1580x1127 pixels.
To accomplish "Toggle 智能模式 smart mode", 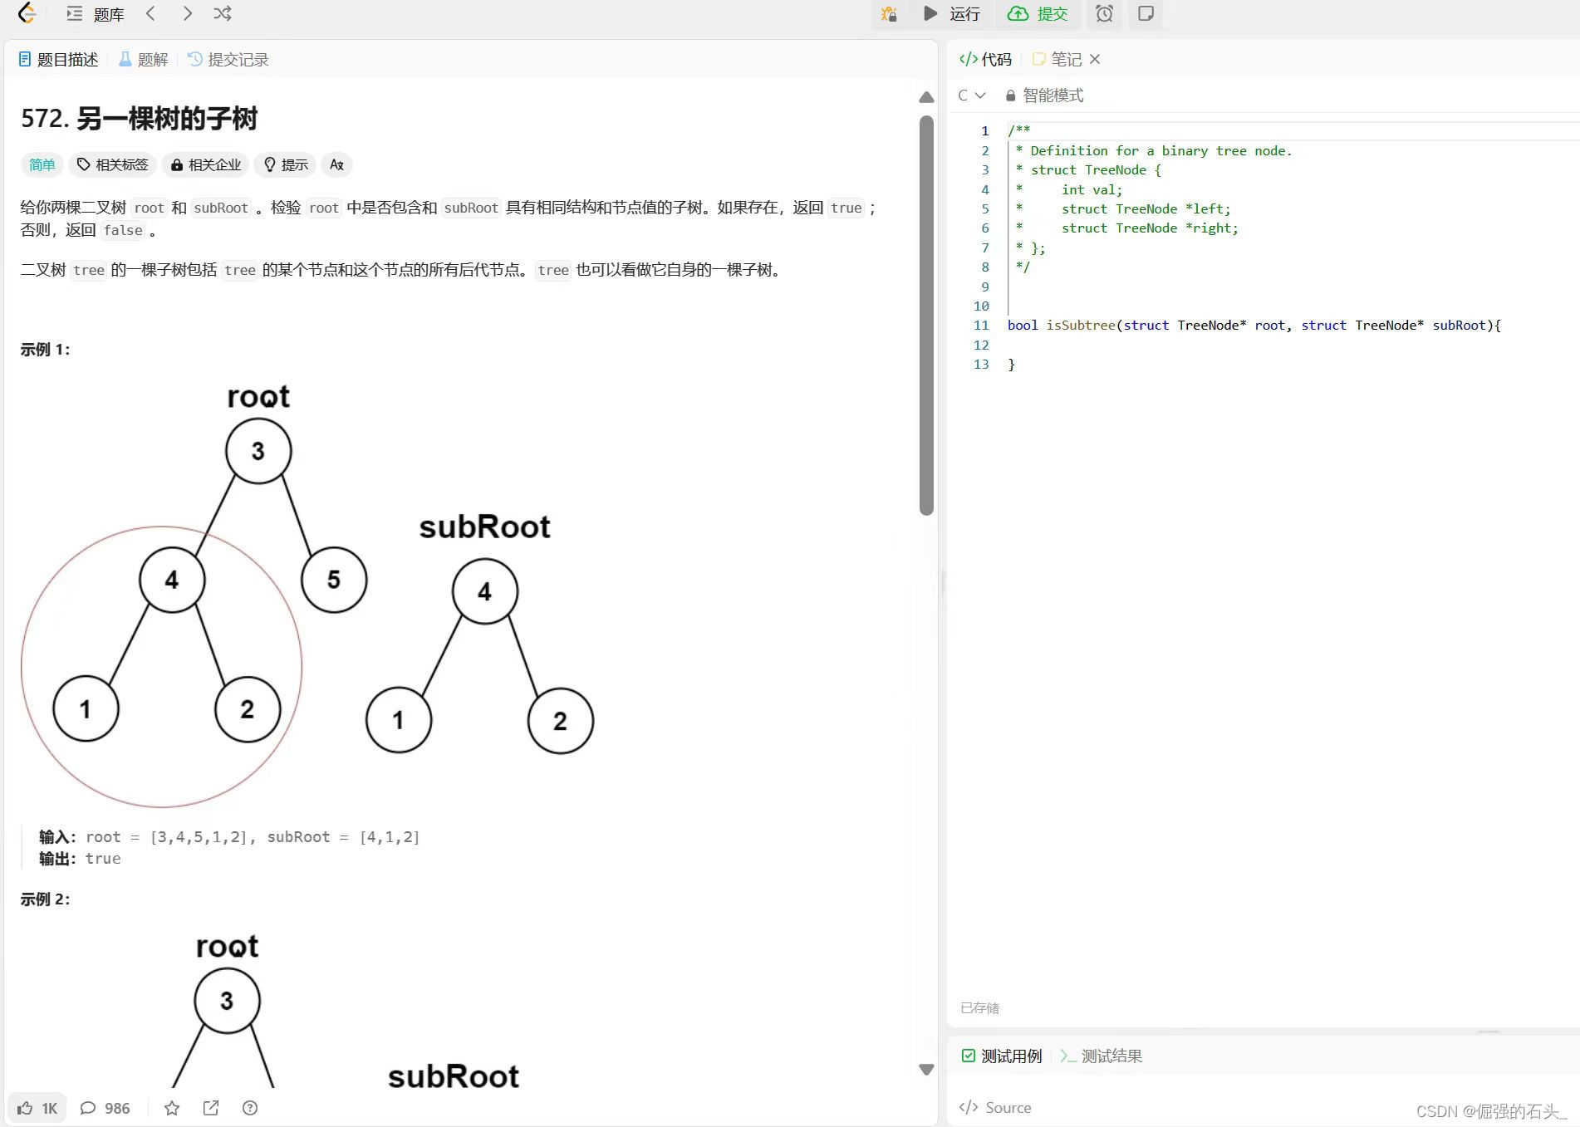I will tap(1044, 96).
